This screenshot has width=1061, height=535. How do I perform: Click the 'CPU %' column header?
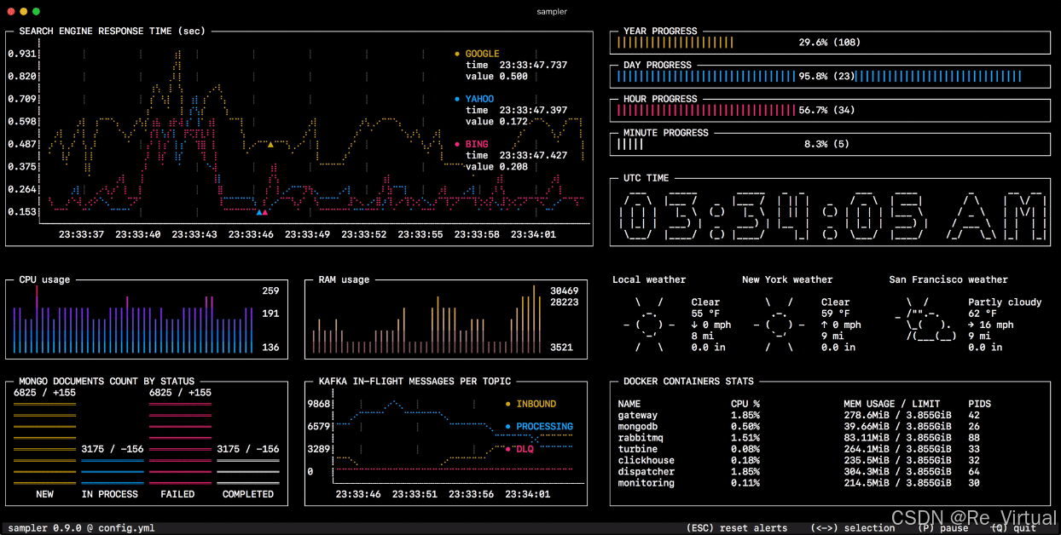click(x=745, y=404)
